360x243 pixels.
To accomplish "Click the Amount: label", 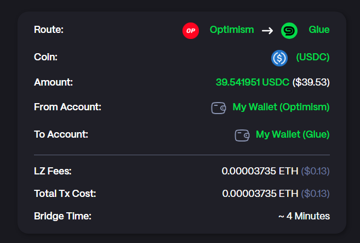I will [x=53, y=82].
